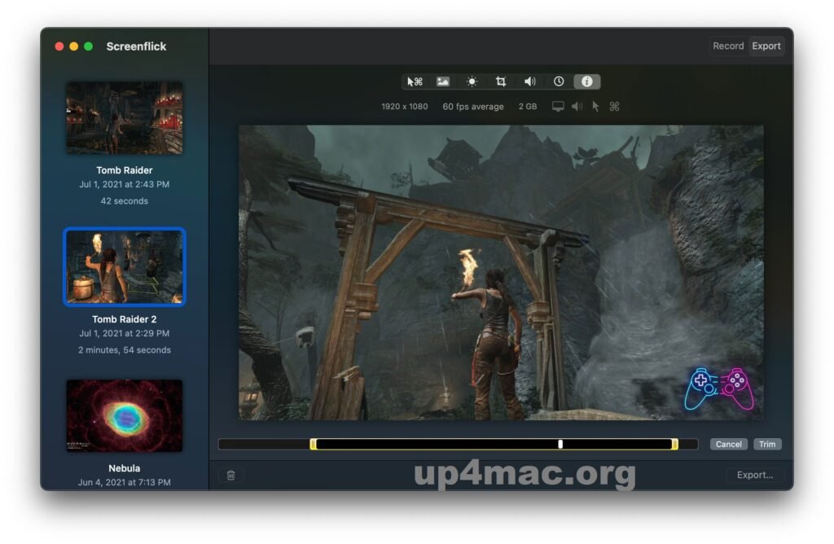
Task: Switch to the Record tab
Action: pos(728,46)
